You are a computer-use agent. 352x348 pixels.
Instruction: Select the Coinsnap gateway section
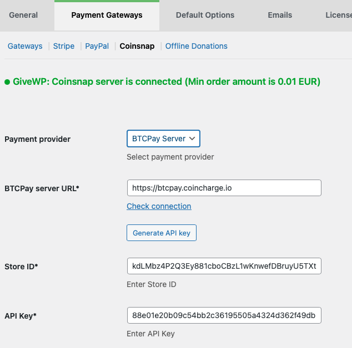point(137,46)
